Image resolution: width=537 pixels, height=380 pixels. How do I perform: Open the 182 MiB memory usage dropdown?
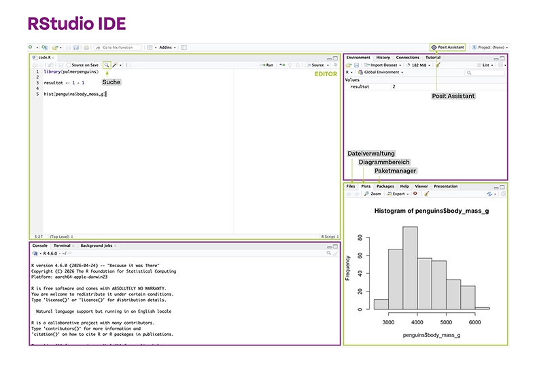[419, 65]
